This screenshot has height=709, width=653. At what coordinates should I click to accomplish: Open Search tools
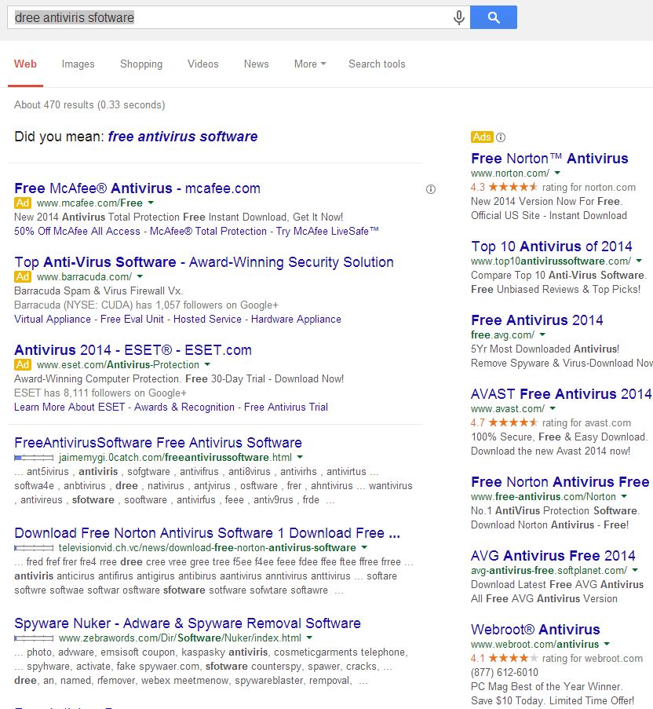377,64
